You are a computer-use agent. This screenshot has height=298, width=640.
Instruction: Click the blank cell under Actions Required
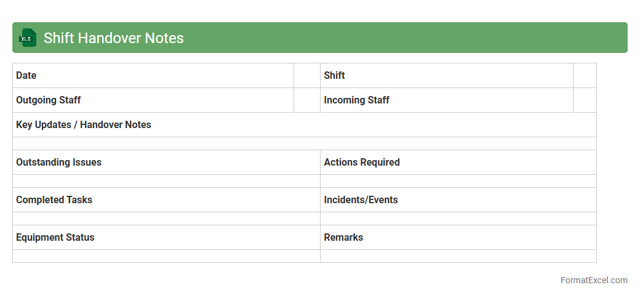pos(458,181)
